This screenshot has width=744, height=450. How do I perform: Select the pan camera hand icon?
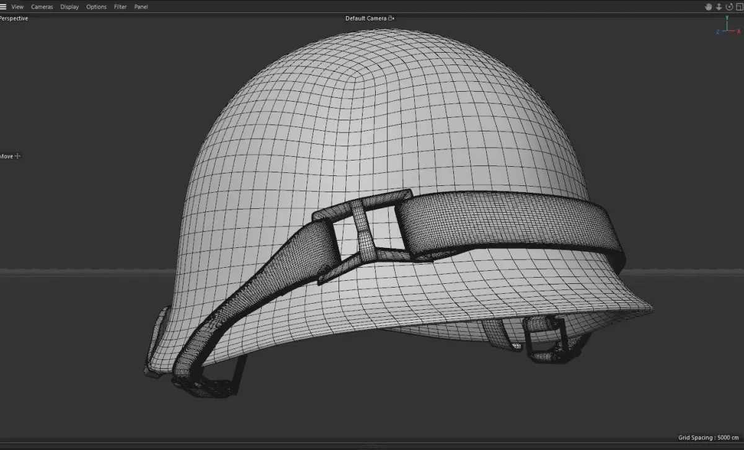coord(709,7)
